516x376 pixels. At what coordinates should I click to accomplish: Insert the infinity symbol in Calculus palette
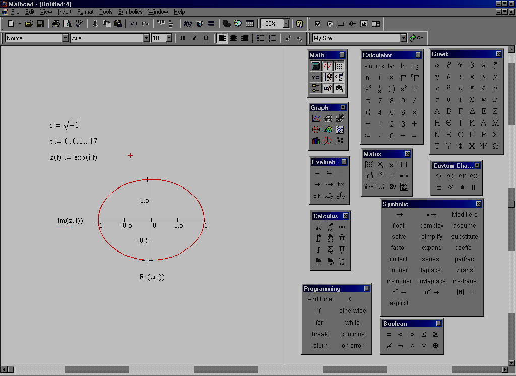(x=342, y=227)
